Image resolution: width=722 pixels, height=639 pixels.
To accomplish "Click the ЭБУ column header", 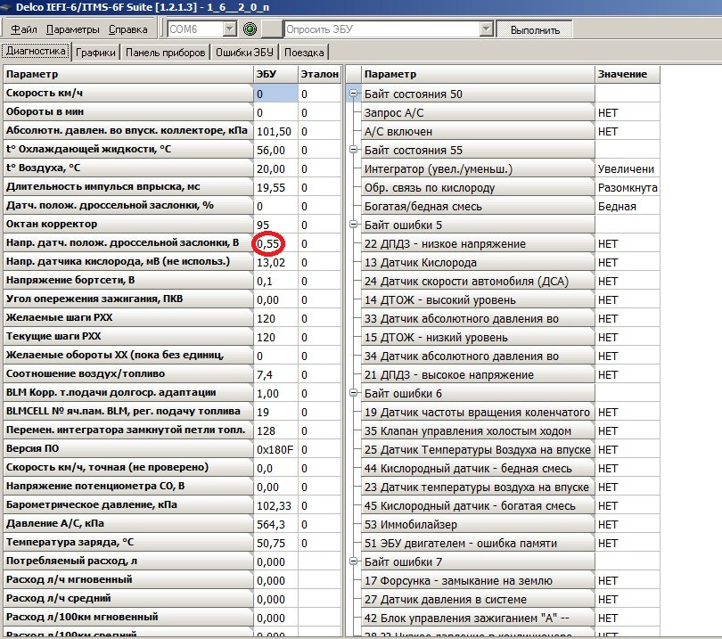I will [275, 74].
